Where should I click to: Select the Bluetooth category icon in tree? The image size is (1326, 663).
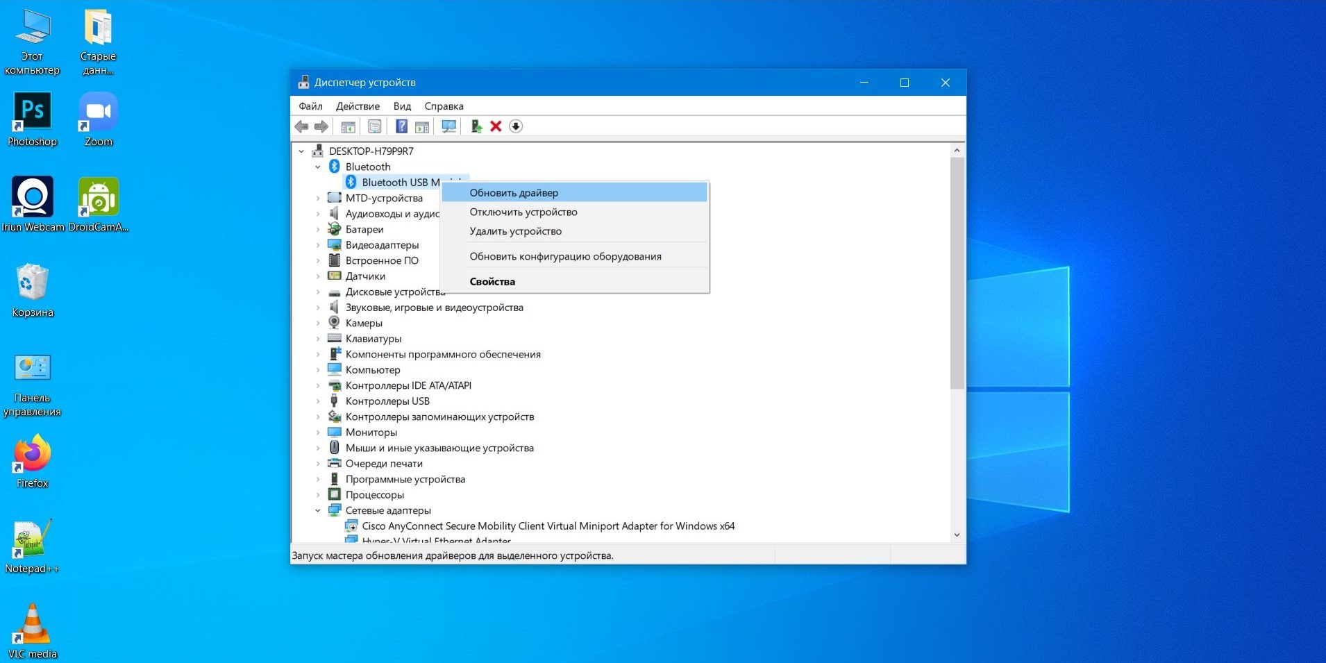(x=334, y=167)
